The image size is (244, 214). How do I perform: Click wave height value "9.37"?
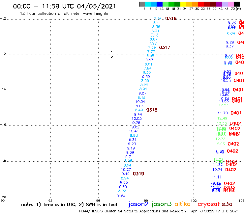click(x=230, y=46)
